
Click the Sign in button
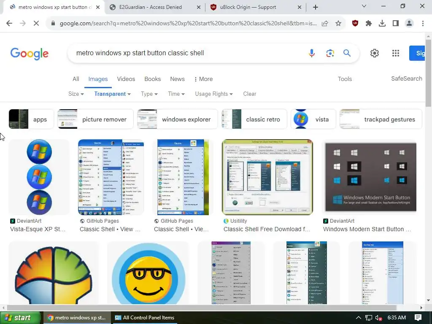click(x=417, y=53)
